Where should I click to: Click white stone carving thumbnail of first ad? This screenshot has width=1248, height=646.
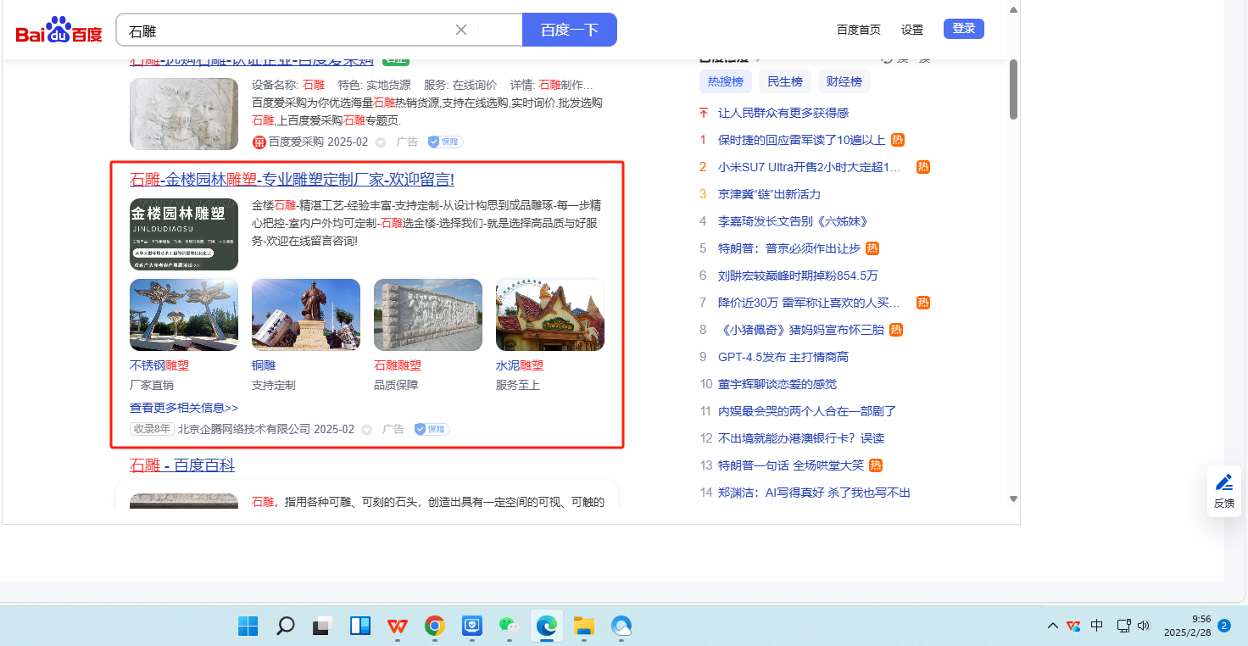point(184,114)
